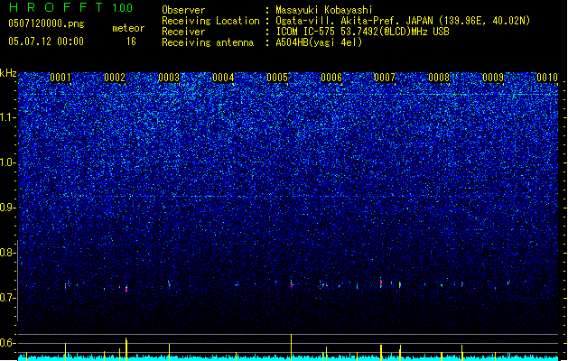Click the observer name Masayuki Kobayashi
Viewport: 568px width, 361px height.
tap(324, 10)
